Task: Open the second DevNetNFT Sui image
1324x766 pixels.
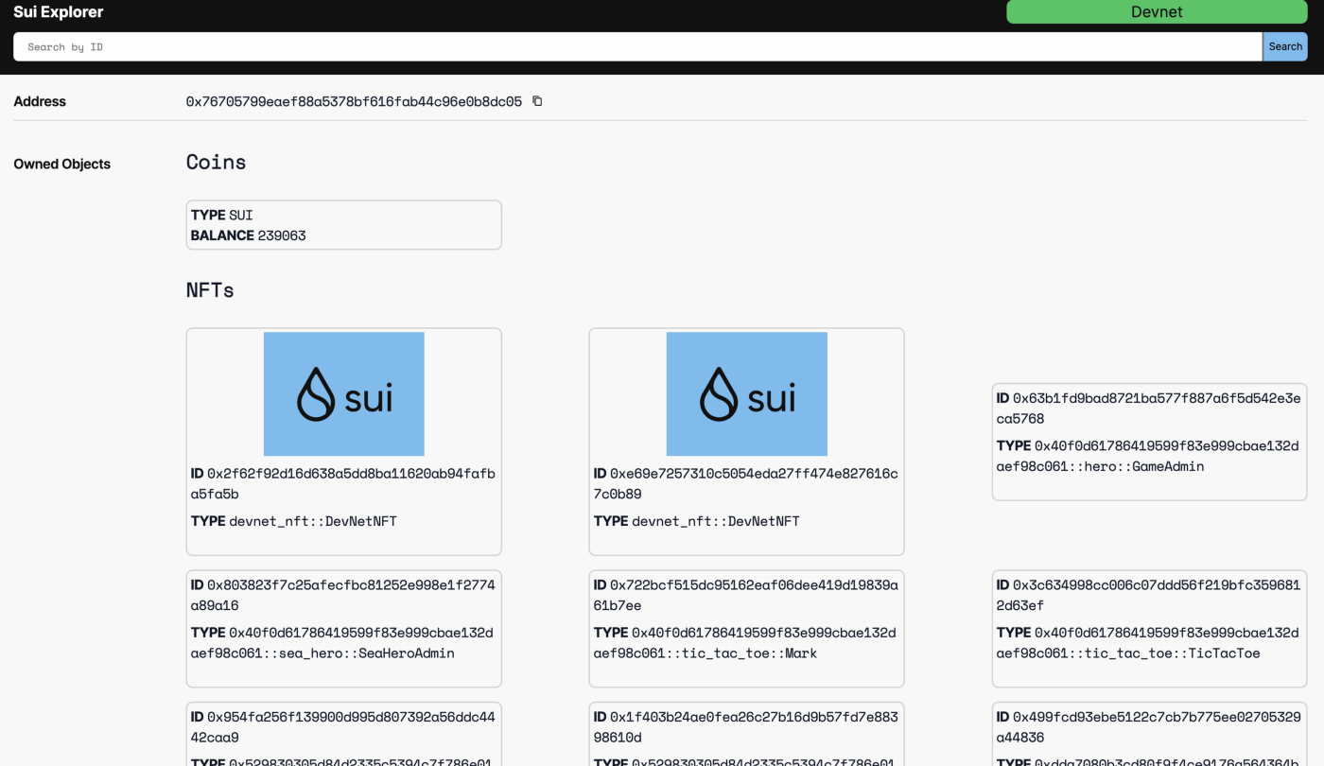Action: [x=746, y=393]
